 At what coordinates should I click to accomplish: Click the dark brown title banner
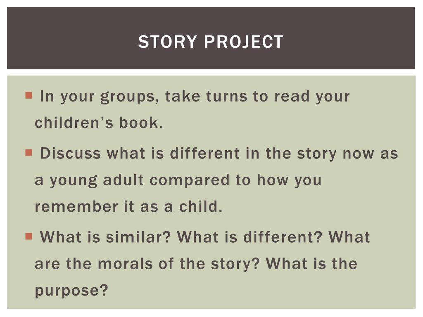(x=211, y=38)
